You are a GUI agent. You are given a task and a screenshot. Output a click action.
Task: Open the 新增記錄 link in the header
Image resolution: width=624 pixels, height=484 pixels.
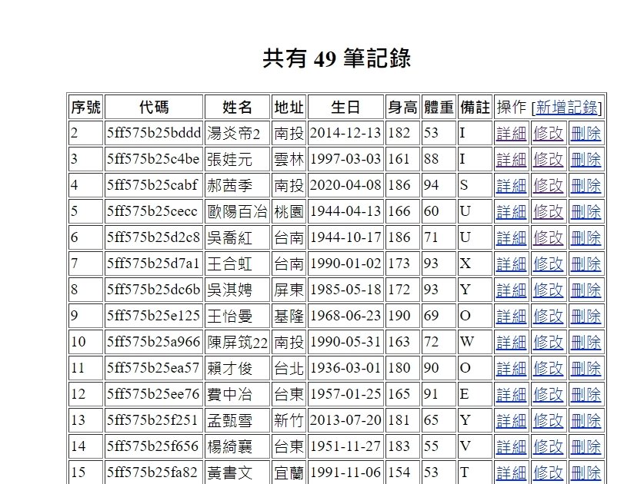tap(567, 108)
